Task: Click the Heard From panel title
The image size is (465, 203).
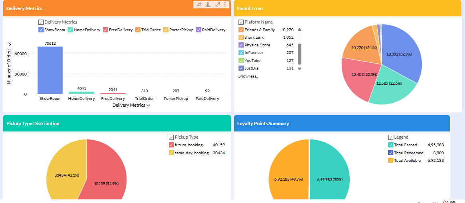Action: tap(250, 8)
